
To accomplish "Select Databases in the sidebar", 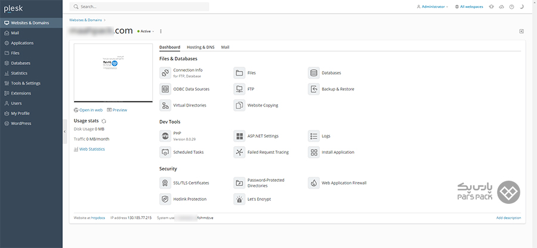I will 31,63.
